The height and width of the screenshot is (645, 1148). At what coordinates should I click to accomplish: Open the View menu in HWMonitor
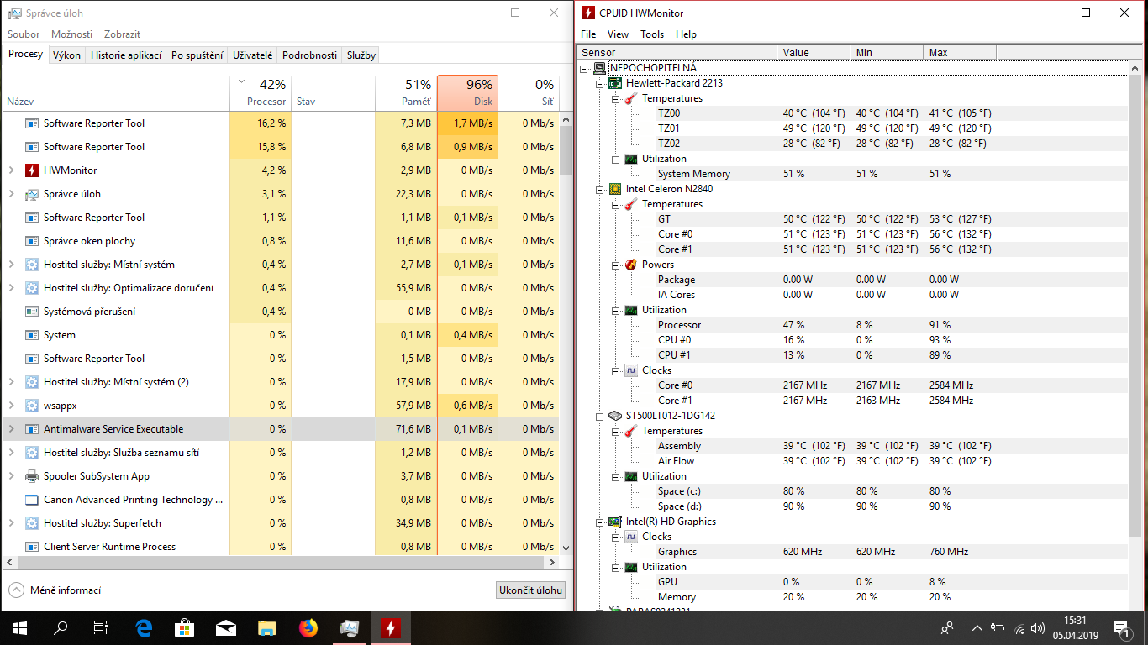(618, 34)
